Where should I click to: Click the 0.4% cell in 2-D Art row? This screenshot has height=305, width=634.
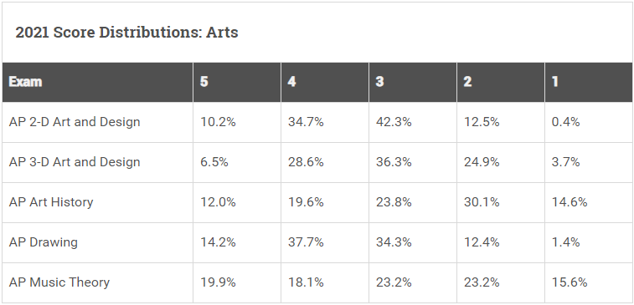point(565,122)
